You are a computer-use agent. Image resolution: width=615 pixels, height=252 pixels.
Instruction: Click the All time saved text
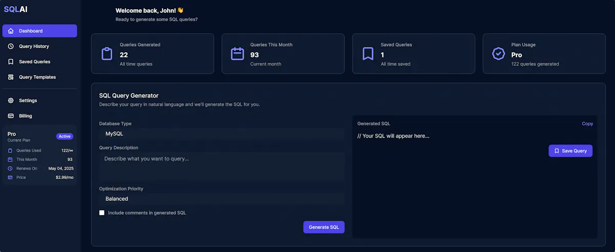(395, 64)
